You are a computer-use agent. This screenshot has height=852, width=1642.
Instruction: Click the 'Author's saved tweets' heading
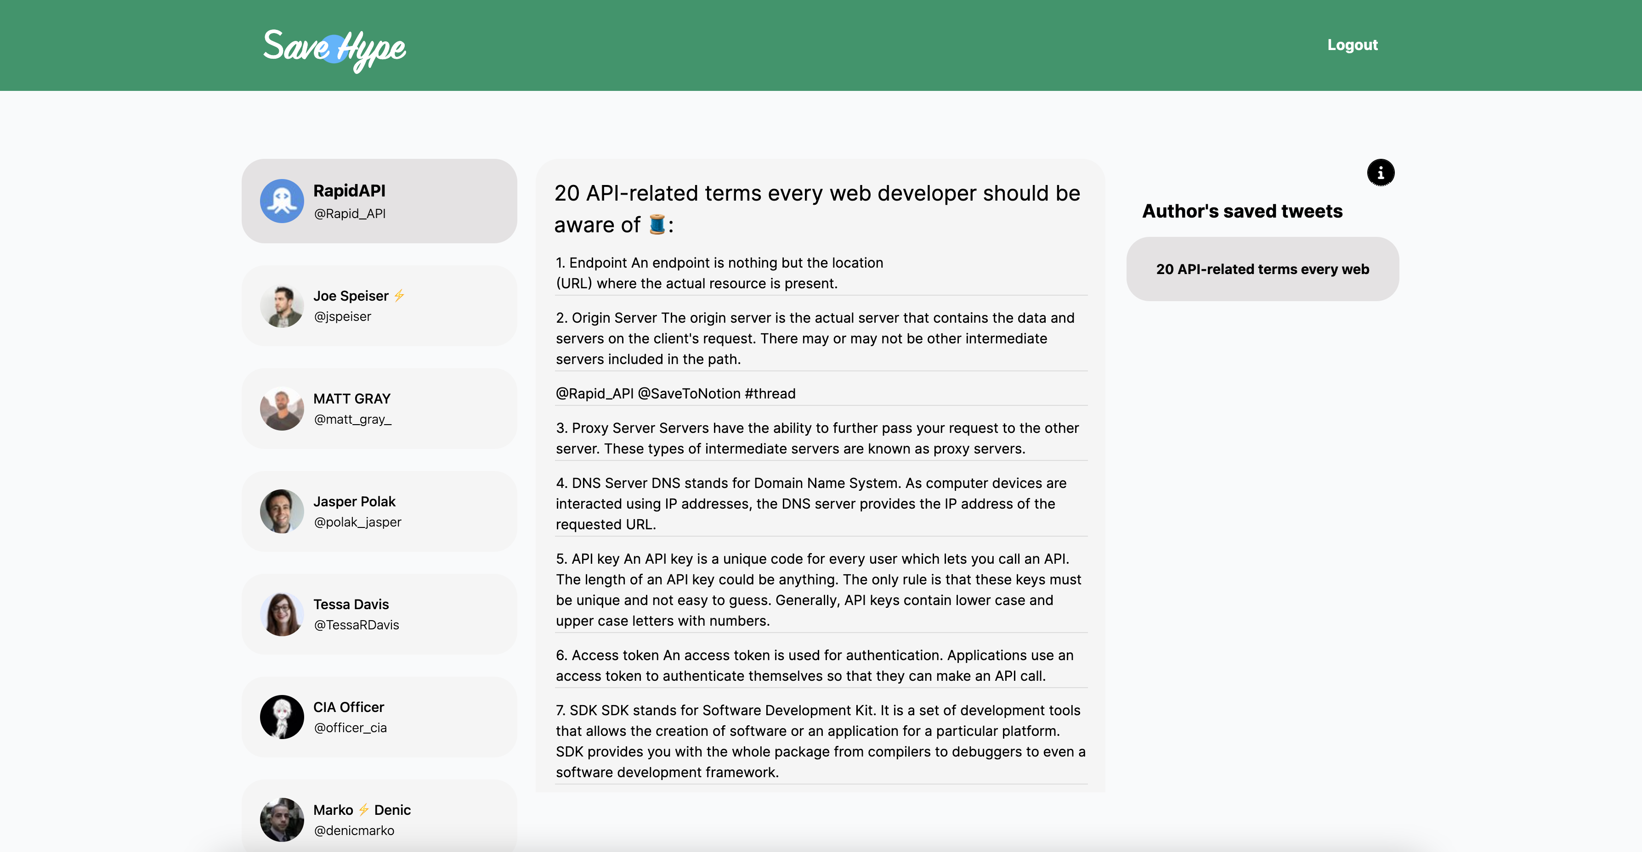coord(1242,211)
